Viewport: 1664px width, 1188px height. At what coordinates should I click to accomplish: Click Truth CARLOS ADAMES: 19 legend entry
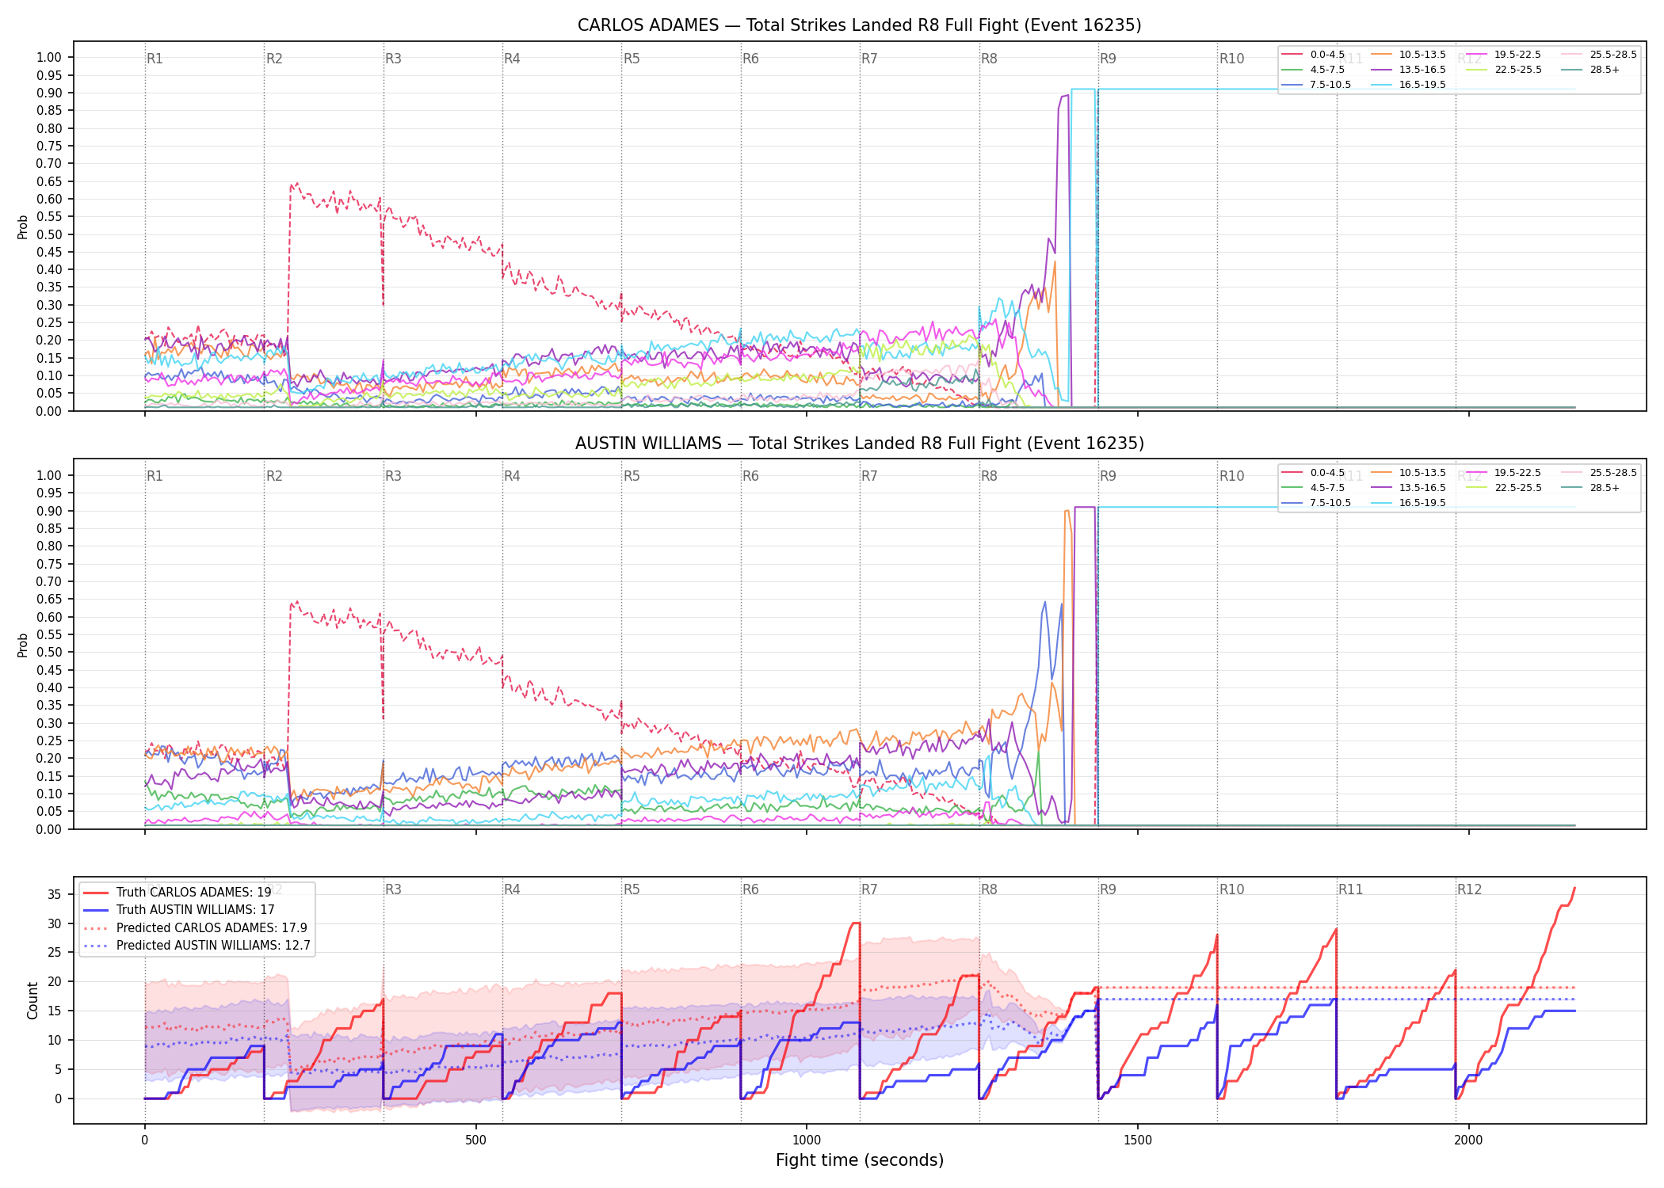click(x=177, y=893)
